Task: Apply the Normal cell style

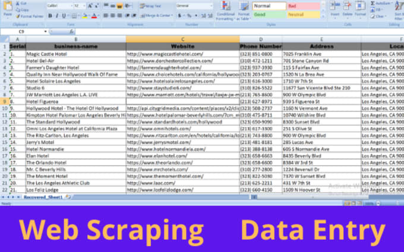Action: point(269,6)
